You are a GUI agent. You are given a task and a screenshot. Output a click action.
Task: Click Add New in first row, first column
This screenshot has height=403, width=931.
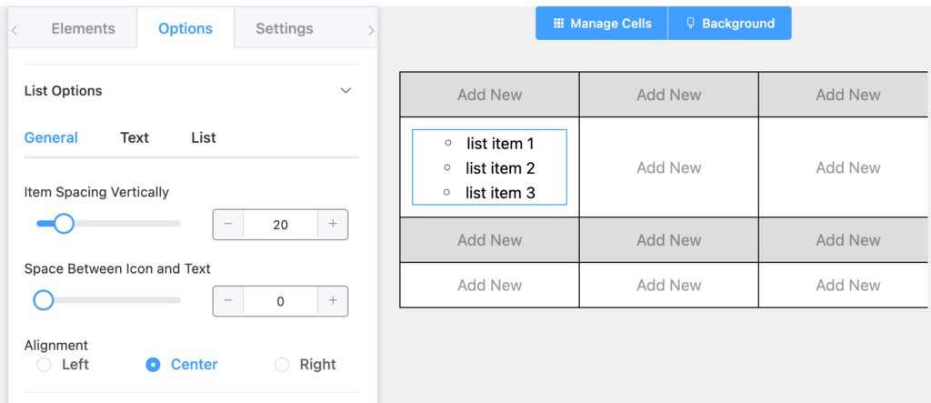click(489, 95)
